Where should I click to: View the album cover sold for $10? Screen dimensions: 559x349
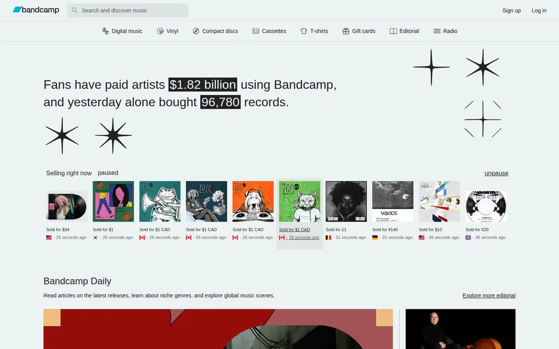(x=439, y=202)
